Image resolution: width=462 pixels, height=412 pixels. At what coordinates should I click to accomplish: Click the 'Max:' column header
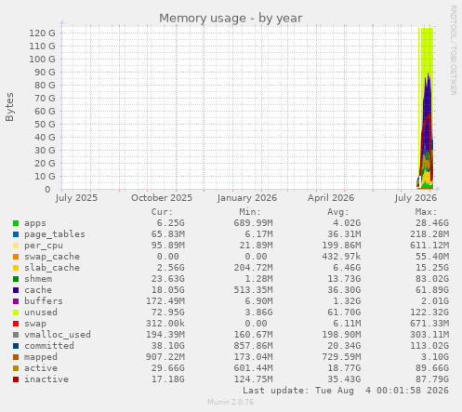[426, 212]
